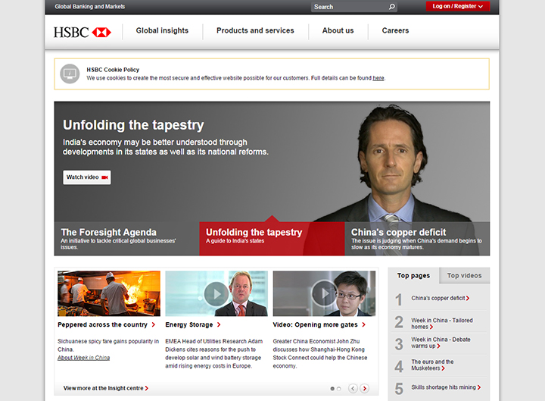The height and width of the screenshot is (401, 545).
Task: Switch to the Top pages tab
Action: (413, 276)
